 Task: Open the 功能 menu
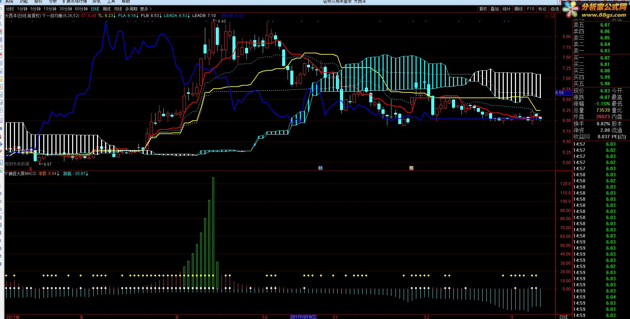click(24, 2)
